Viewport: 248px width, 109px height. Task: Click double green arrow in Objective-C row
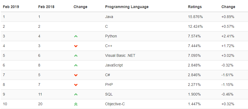(x=76, y=104)
